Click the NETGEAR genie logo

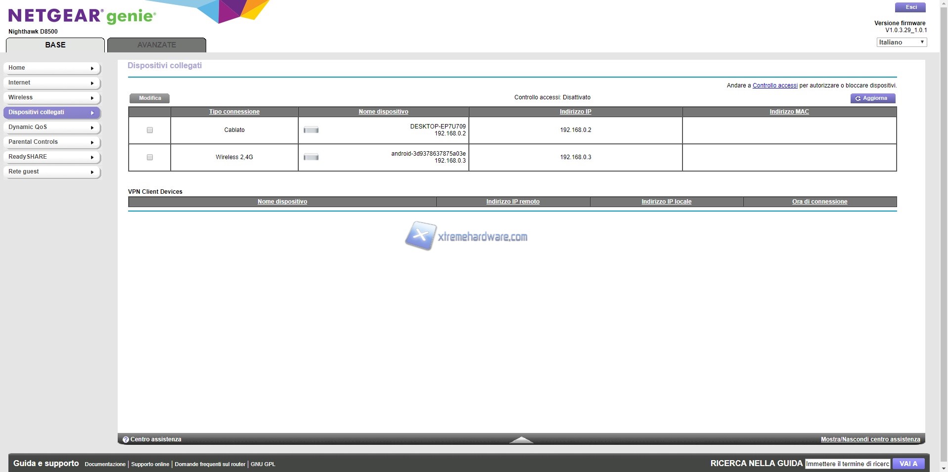(x=82, y=16)
